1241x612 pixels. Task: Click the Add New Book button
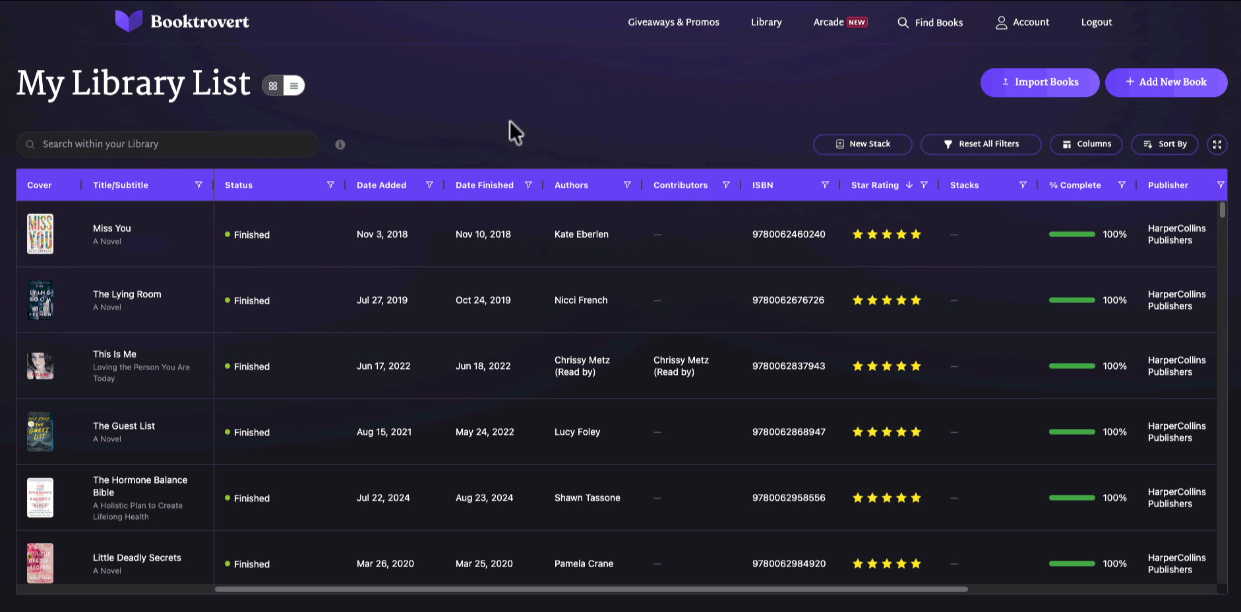1166,82
